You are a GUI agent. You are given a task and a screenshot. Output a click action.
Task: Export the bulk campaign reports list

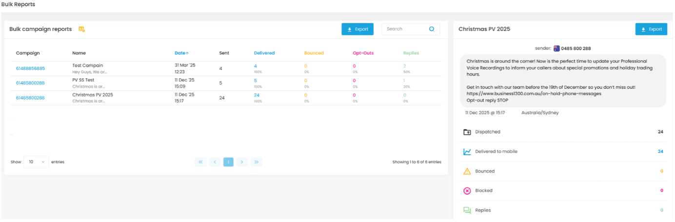pyautogui.click(x=357, y=29)
